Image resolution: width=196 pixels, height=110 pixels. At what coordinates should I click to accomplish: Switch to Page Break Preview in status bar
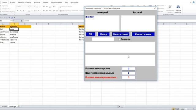(x=178, y=109)
